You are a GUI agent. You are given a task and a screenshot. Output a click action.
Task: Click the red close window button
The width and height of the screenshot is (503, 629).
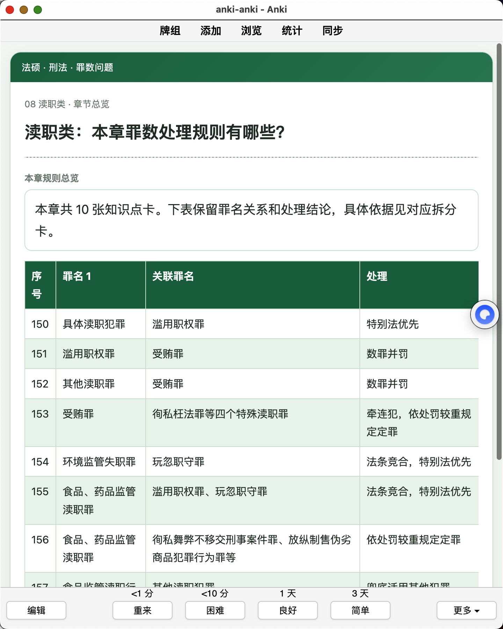10,10
